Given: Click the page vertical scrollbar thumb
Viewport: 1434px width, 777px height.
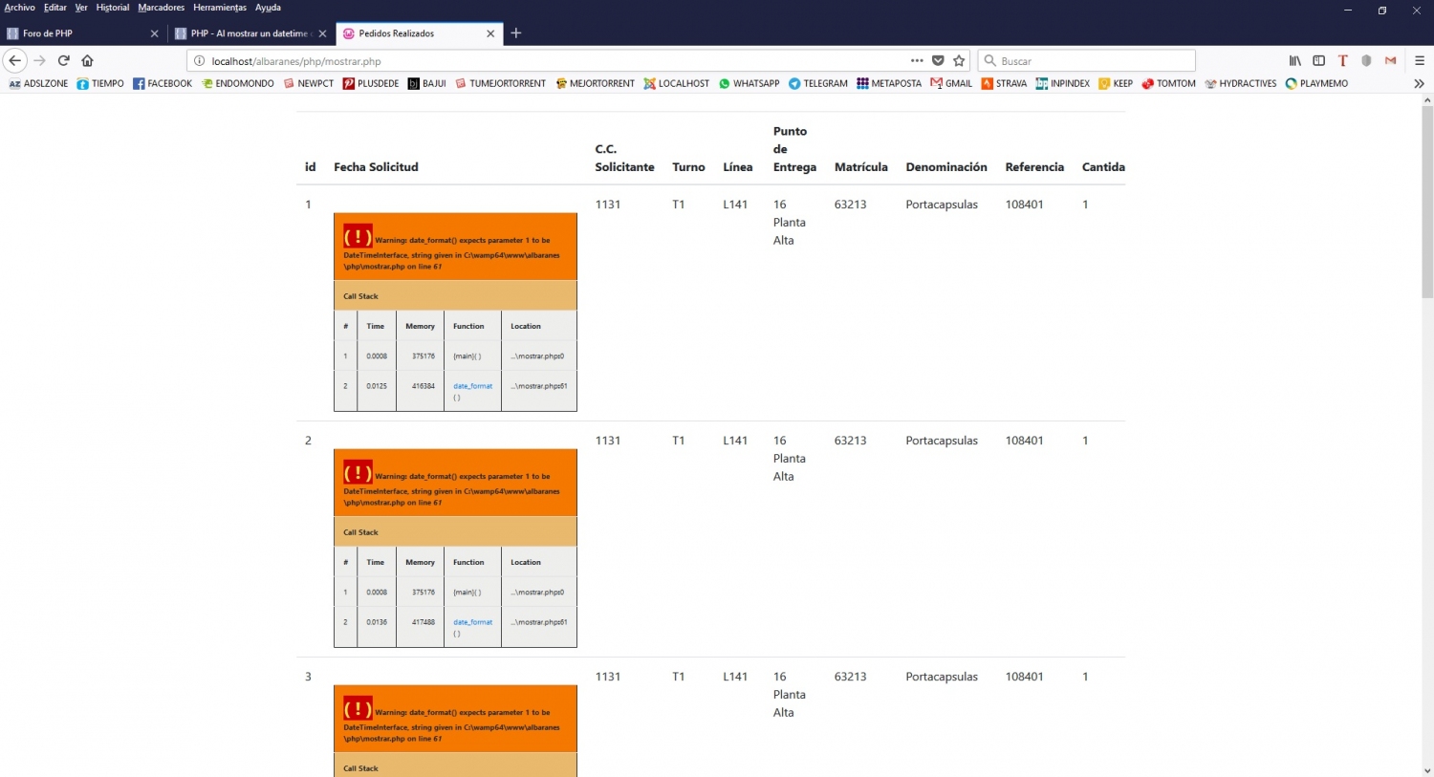Looking at the screenshot, I should 1427,203.
